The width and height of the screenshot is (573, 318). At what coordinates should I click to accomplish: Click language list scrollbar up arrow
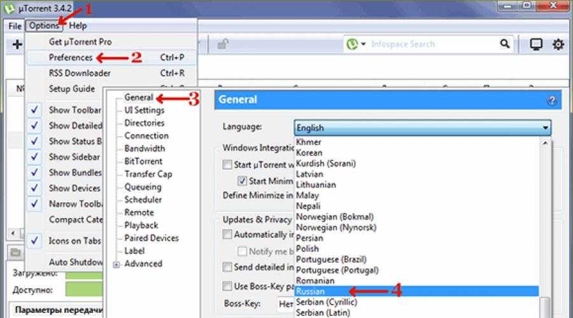click(545, 143)
